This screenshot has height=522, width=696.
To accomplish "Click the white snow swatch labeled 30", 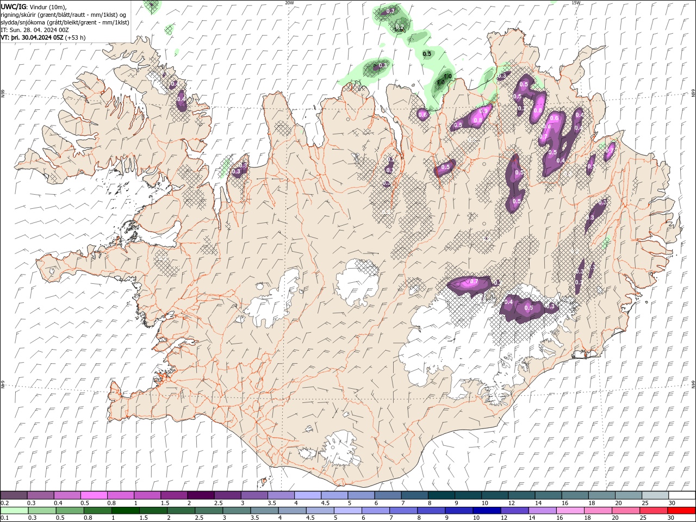I will pyautogui.click(x=682, y=495).
